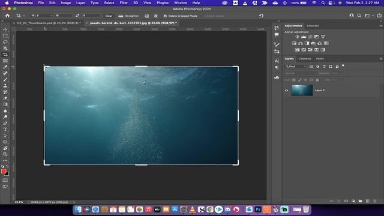Select the Eyedropper tool
The width and height of the screenshot is (384, 216).
pyautogui.click(x=5, y=67)
